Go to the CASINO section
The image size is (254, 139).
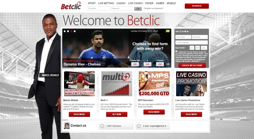coord(121,3)
